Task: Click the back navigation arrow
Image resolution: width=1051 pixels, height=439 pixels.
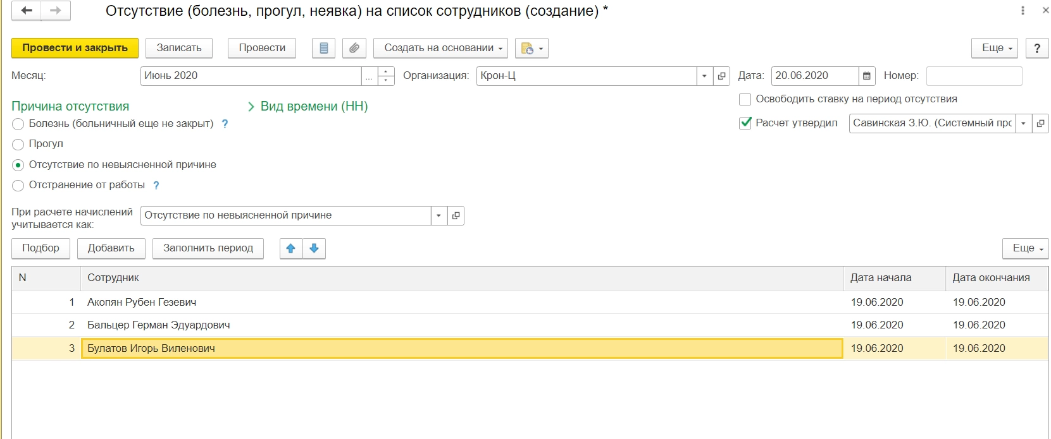Action: click(27, 11)
